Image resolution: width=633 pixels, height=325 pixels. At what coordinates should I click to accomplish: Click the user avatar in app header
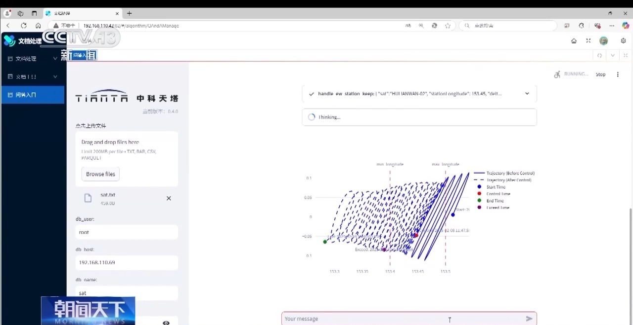(603, 41)
